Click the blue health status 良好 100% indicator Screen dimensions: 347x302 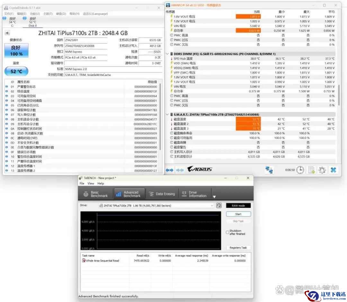coord(16,51)
